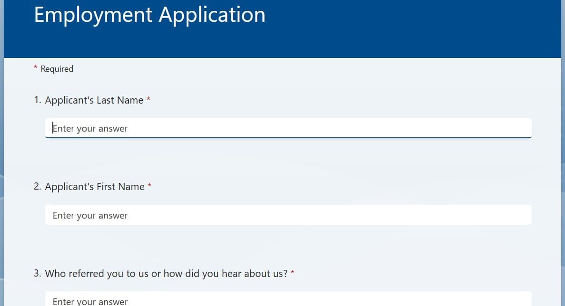Click the number '1.' before the first question

(37, 100)
